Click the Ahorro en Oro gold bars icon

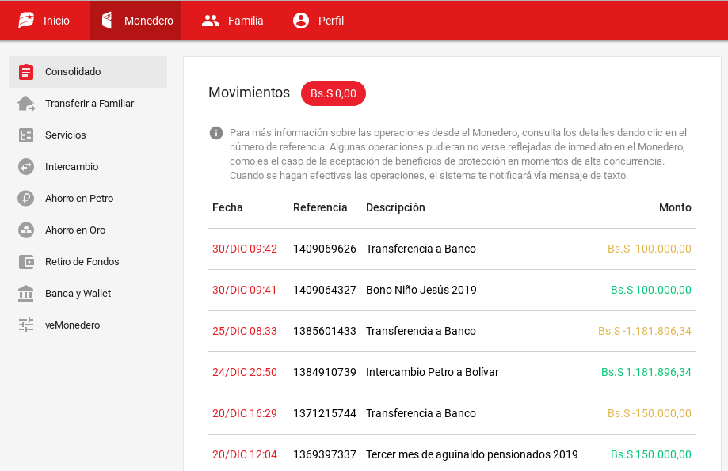26,230
